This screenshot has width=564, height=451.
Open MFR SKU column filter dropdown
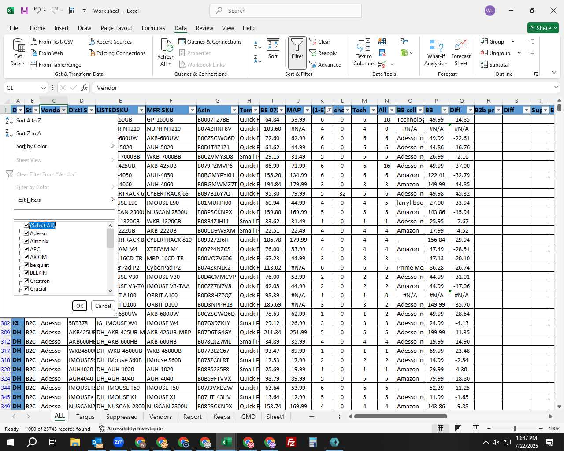[x=192, y=110]
